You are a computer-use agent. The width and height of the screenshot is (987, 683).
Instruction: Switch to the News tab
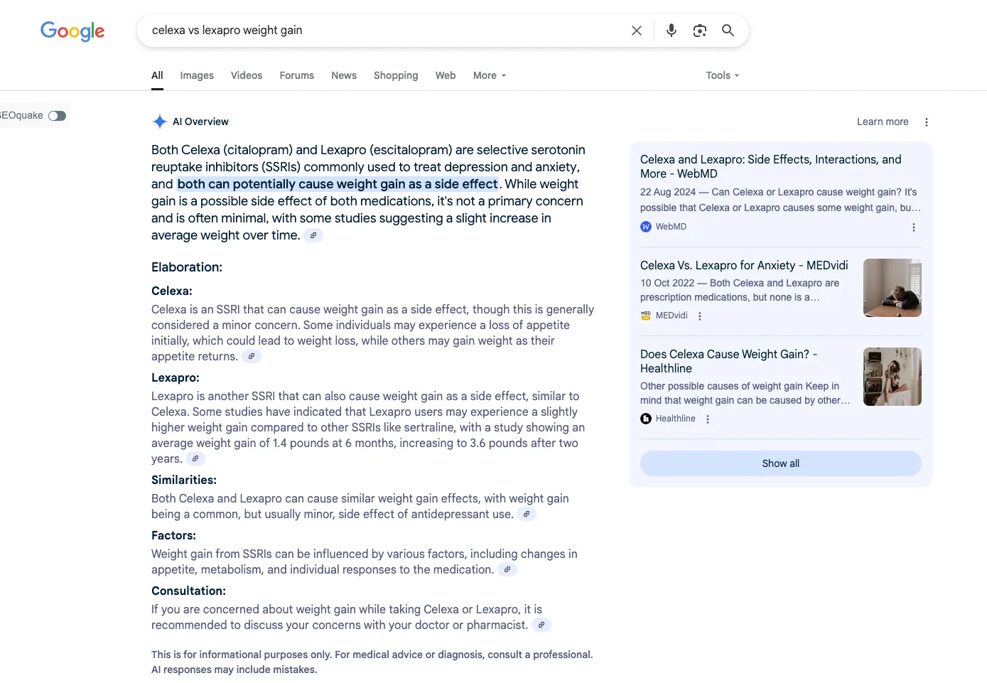pyautogui.click(x=344, y=75)
